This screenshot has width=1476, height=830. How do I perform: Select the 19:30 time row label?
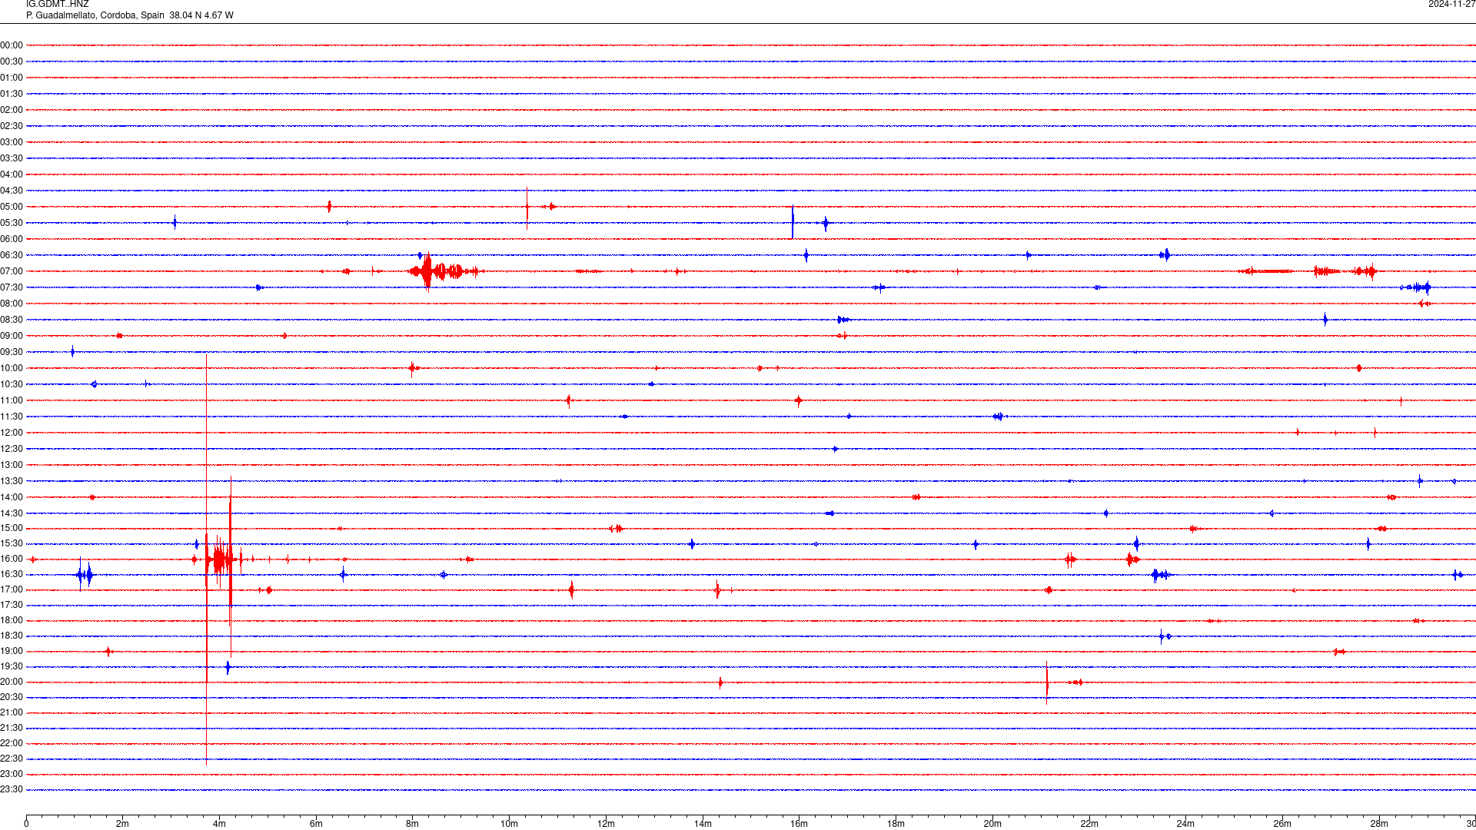tap(12, 666)
